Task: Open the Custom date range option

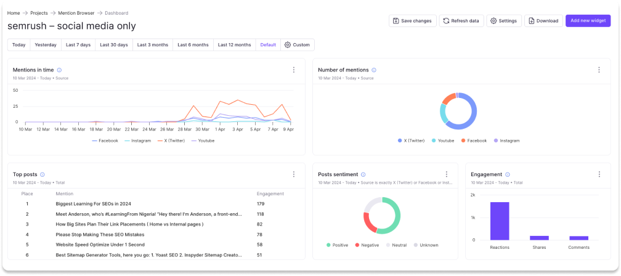Action: pyautogui.click(x=298, y=45)
